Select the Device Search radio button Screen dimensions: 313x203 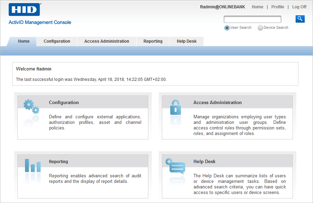click(260, 27)
